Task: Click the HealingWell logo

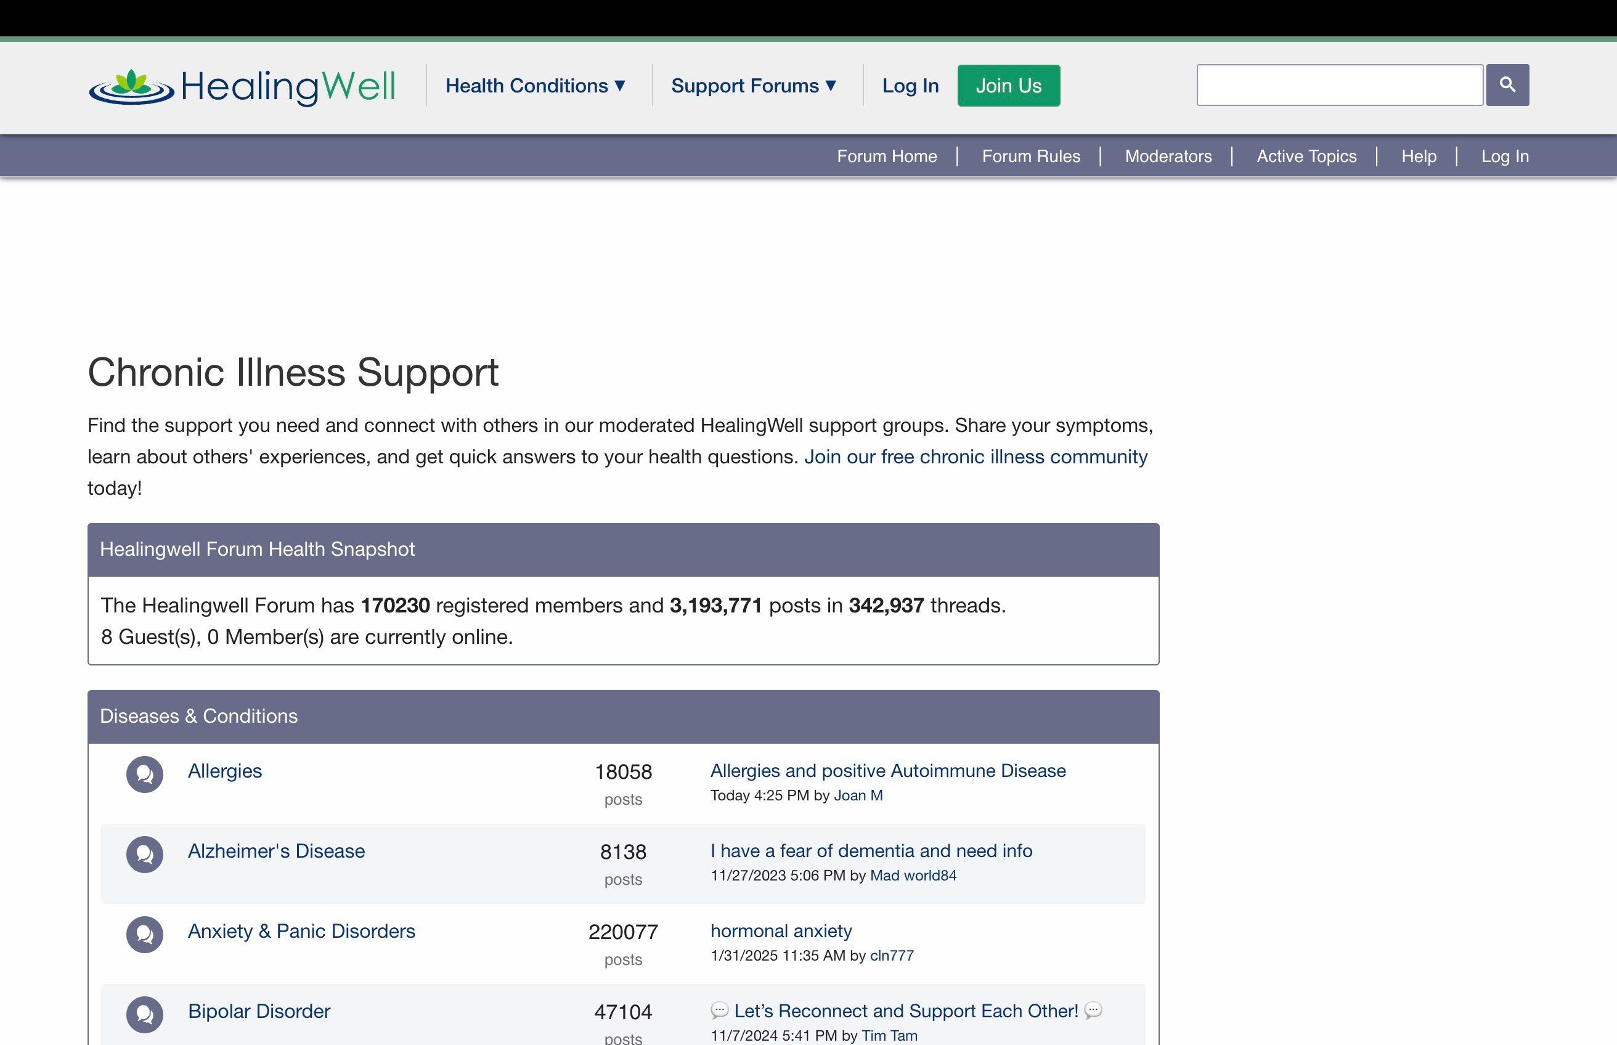Action: 242,87
